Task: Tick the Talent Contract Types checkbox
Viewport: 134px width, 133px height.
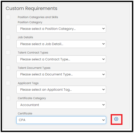Action: 8,52
